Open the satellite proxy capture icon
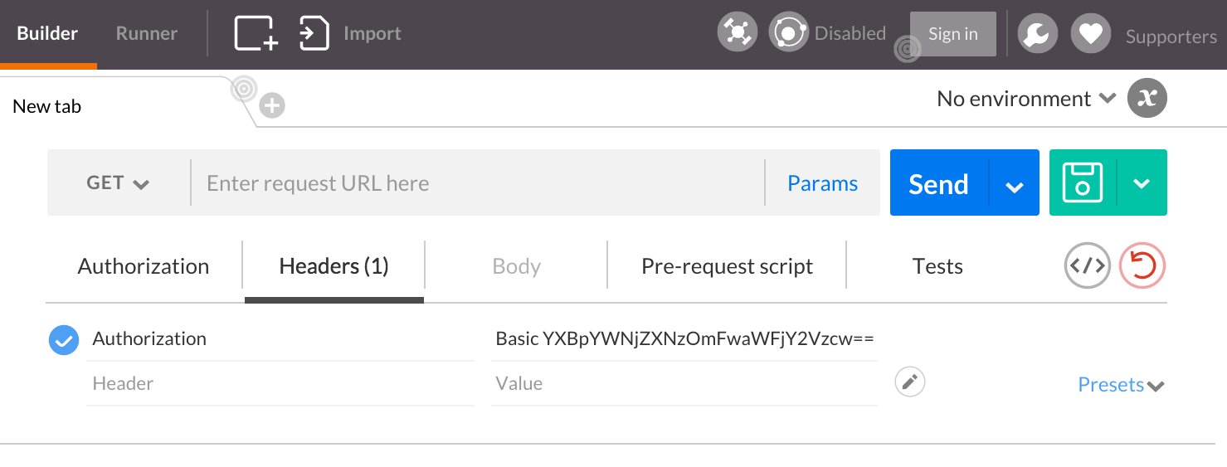The image size is (1227, 467). 737,32
